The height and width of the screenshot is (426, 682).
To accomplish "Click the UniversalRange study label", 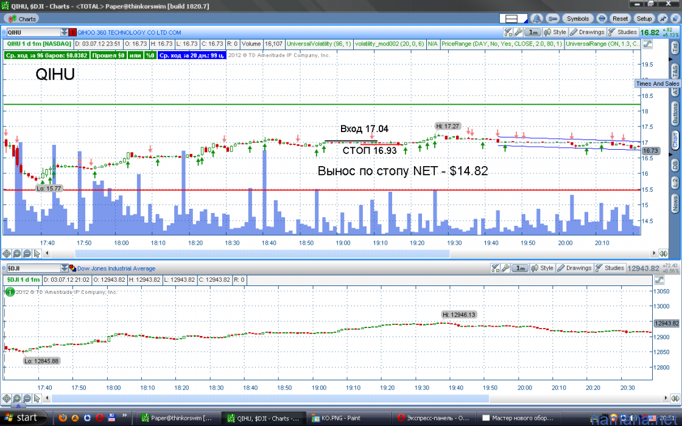I will (602, 44).
